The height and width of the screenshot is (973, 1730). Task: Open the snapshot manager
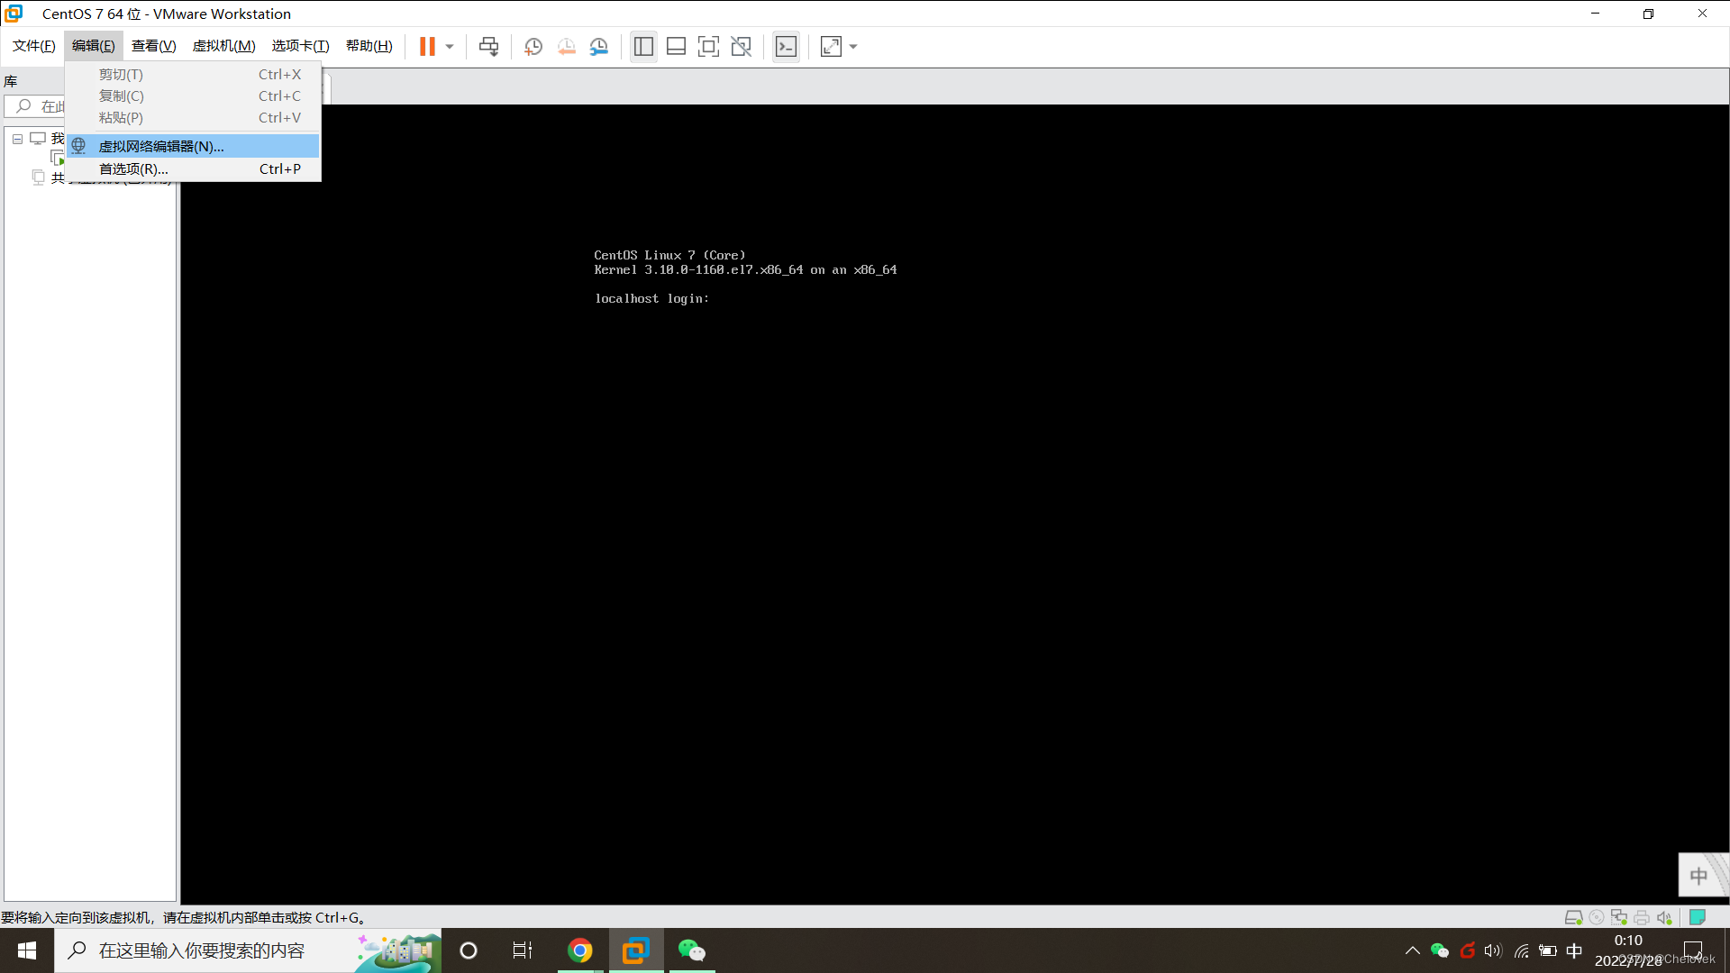pyautogui.click(x=598, y=47)
